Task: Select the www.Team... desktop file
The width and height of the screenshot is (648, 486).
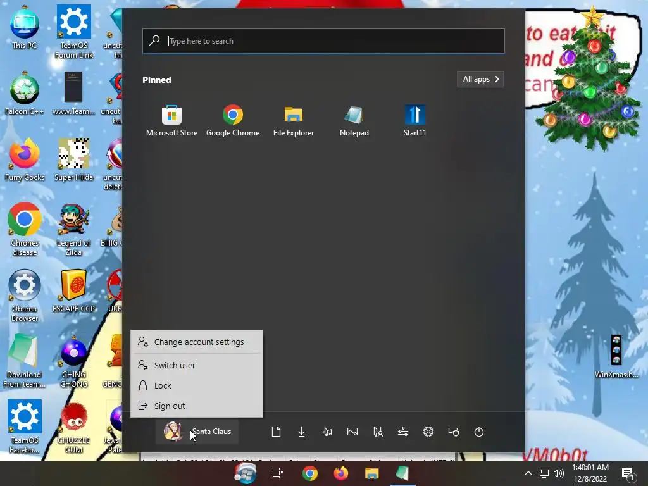Action: (x=73, y=94)
